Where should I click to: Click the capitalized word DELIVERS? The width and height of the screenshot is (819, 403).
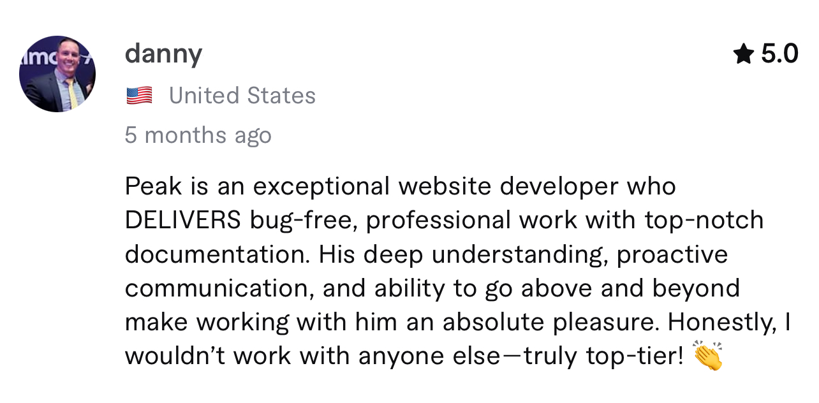point(183,221)
